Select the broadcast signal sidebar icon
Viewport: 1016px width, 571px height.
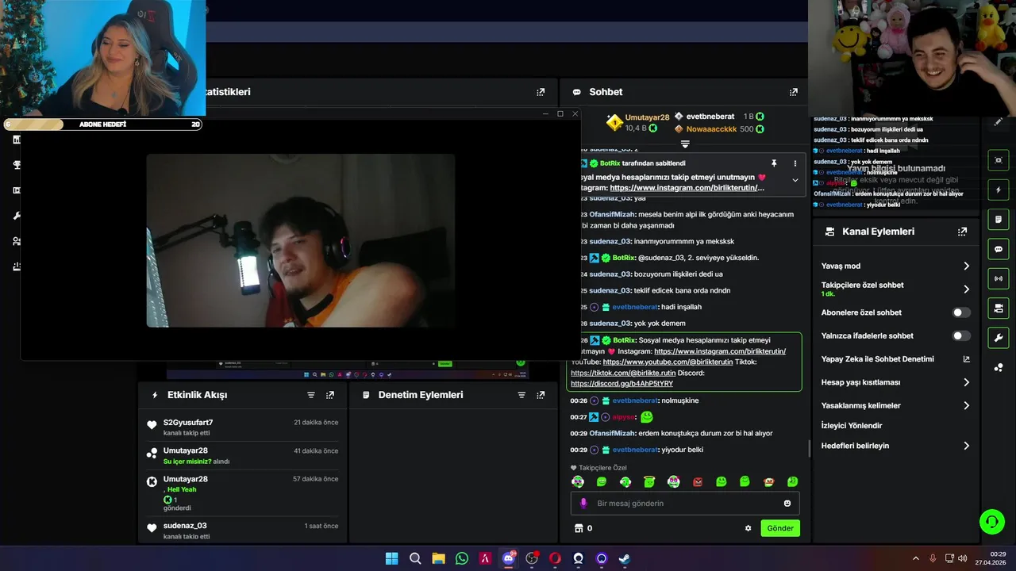click(998, 278)
